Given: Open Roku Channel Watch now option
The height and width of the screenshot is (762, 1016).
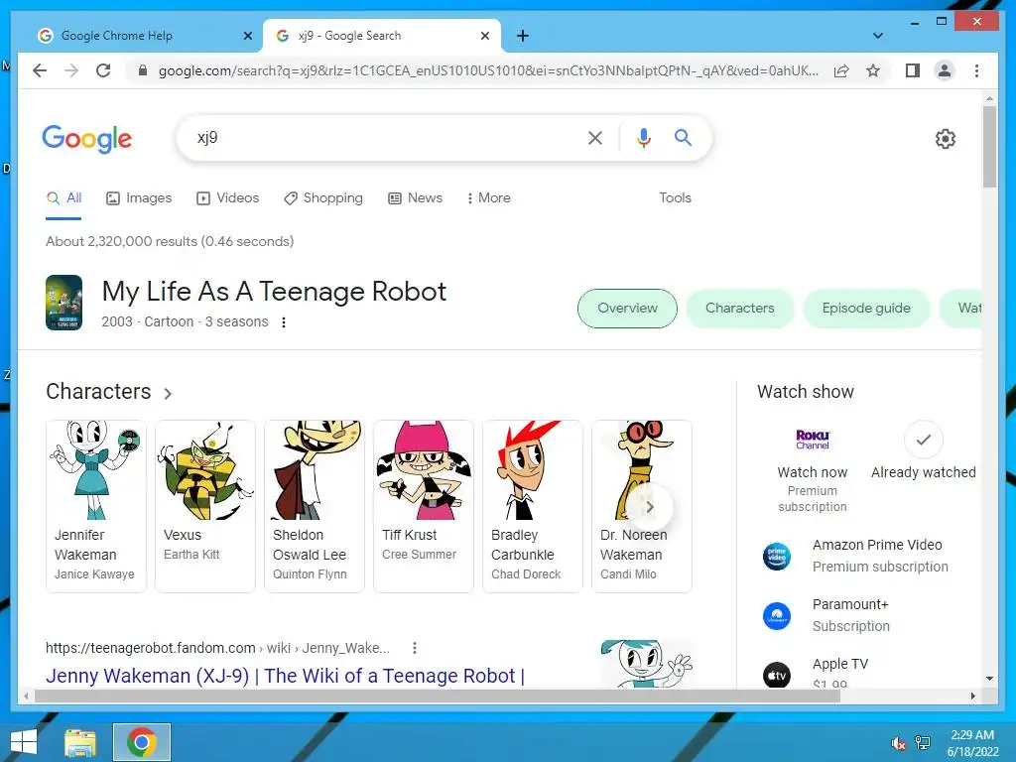Looking at the screenshot, I should (x=813, y=469).
